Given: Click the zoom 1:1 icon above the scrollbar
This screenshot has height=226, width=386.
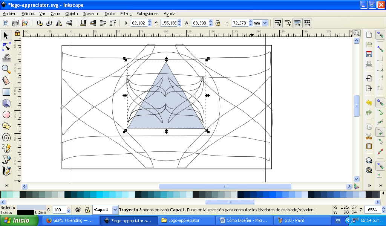Looking at the screenshot, I should tap(357, 33).
